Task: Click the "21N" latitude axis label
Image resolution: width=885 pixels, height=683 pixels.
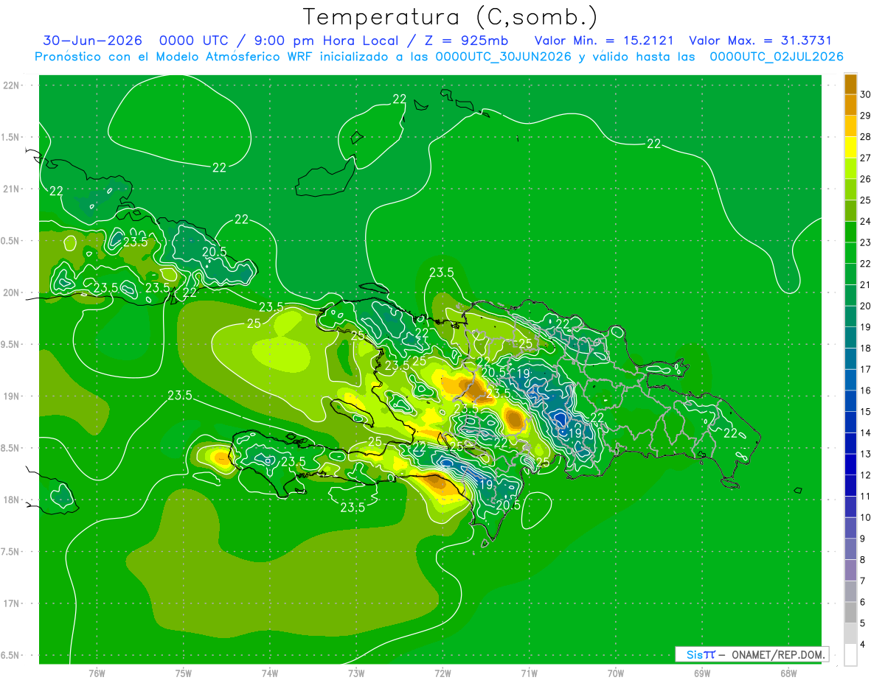Action: click(x=11, y=189)
